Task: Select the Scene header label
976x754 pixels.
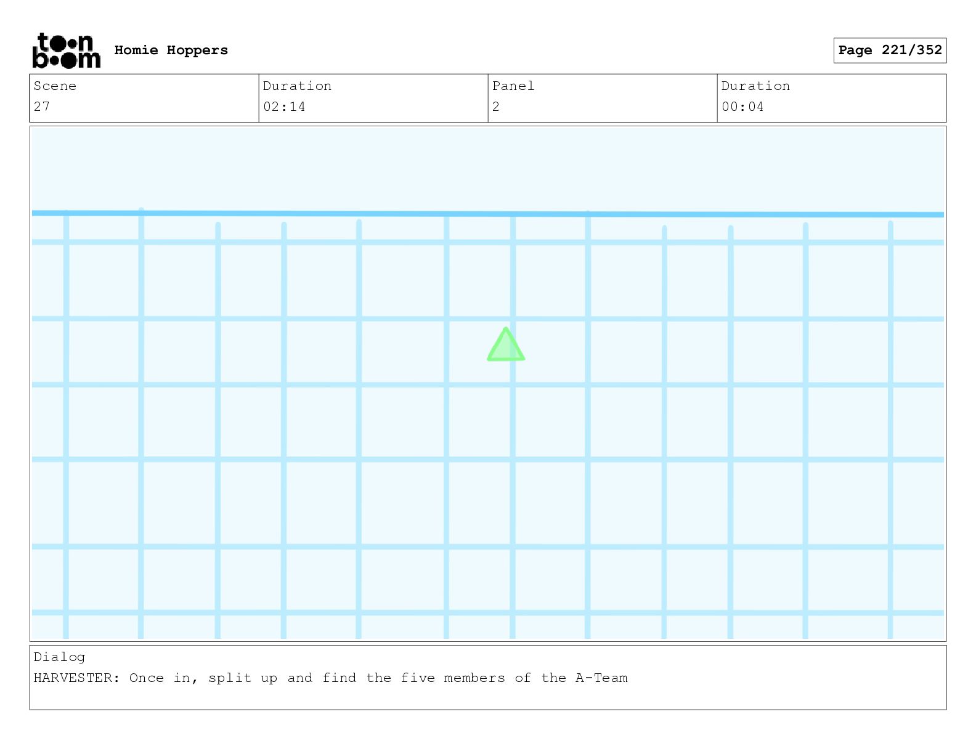Action: click(x=55, y=86)
